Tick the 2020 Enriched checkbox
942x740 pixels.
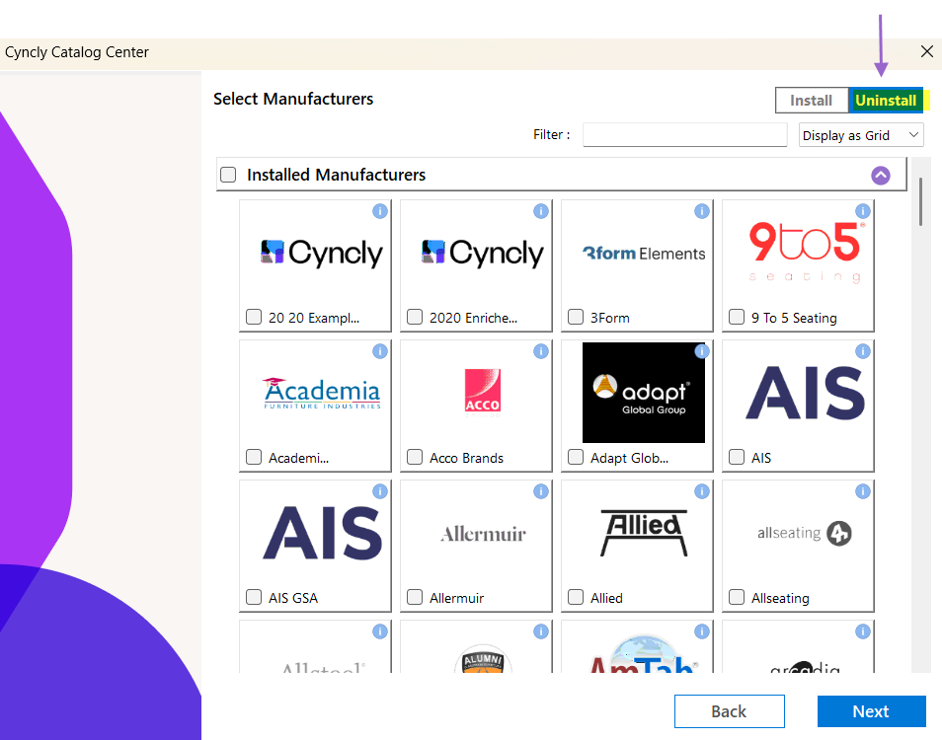click(x=415, y=317)
